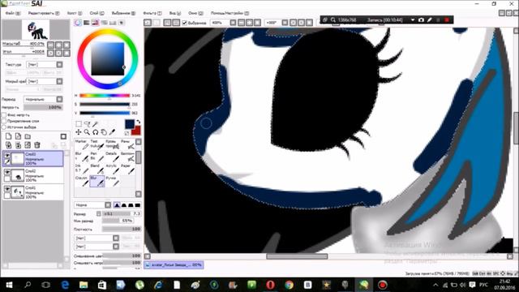Open the second [Нет] brush texture dropdown
The image size is (519, 292).
(97, 247)
